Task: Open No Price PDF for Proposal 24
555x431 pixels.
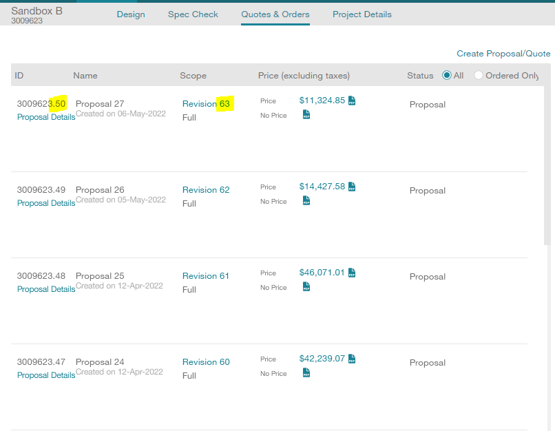Action: pyautogui.click(x=306, y=373)
